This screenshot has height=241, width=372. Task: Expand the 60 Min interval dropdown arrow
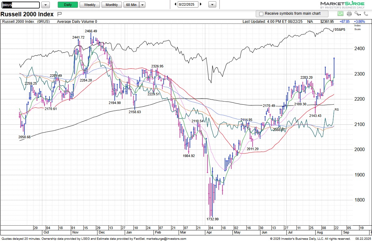click(x=142, y=5)
